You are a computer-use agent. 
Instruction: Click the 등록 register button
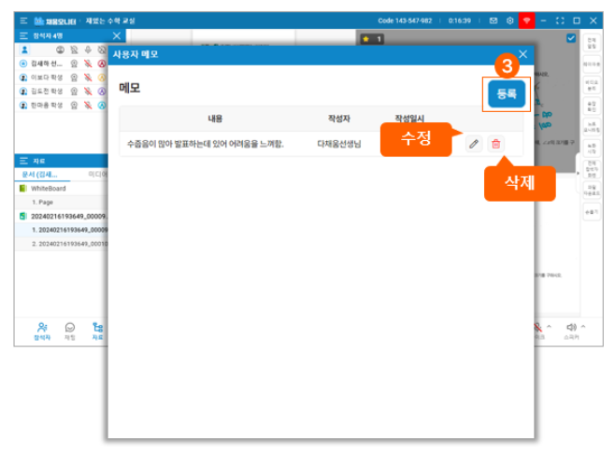(507, 93)
